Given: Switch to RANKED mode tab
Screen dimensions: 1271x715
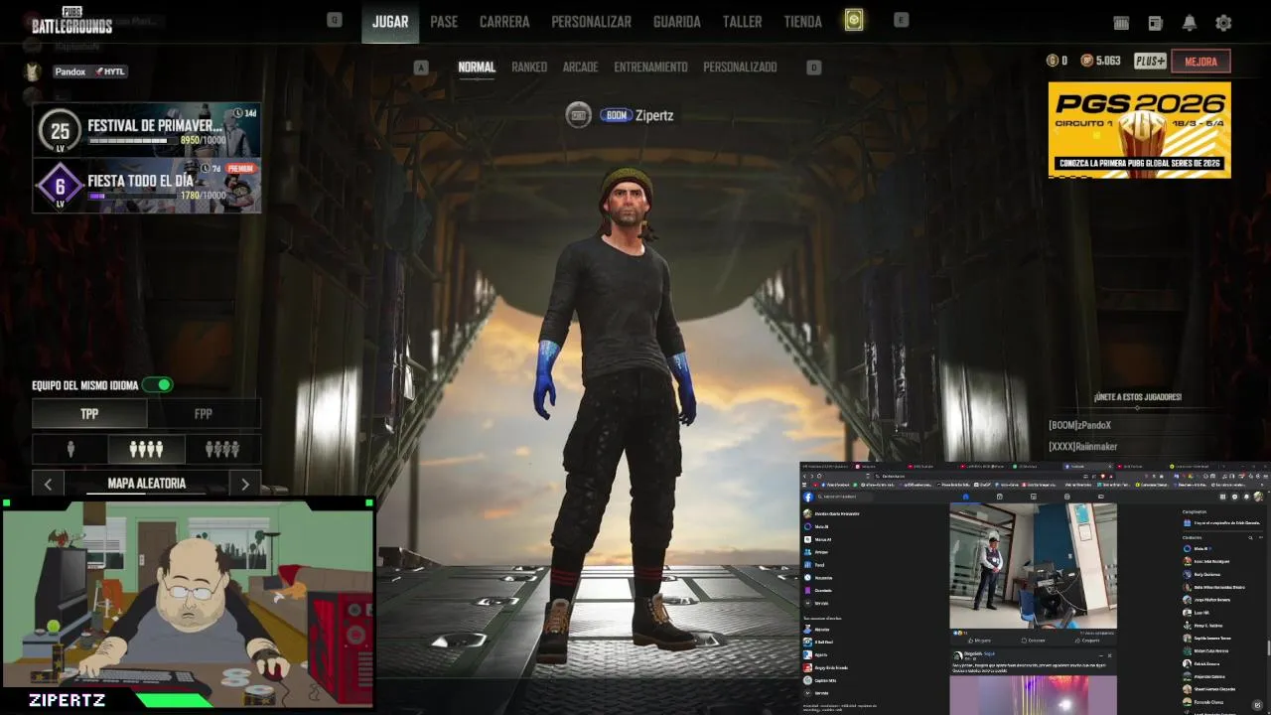Looking at the screenshot, I should (529, 68).
